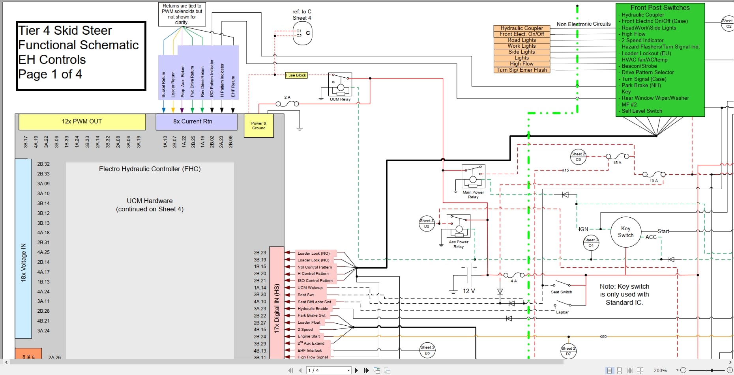Select two-page facing layout
Image resolution: width=734 pixels, height=375 pixels.
(x=630, y=370)
